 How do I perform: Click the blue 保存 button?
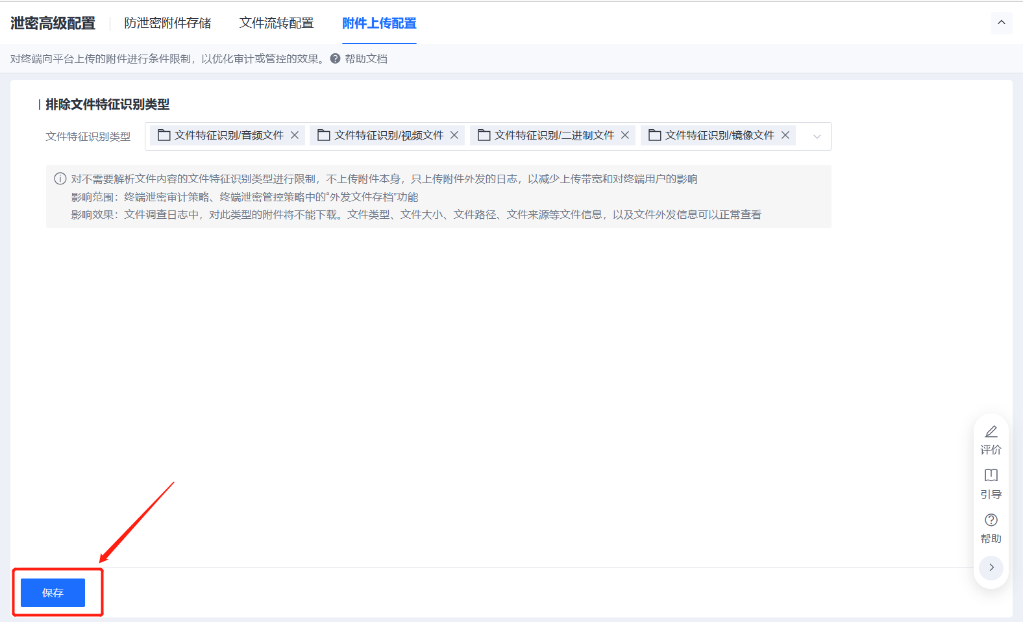pos(53,593)
